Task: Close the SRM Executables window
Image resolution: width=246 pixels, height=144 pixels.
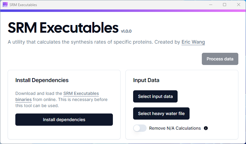Action: 239,5
